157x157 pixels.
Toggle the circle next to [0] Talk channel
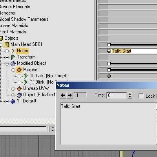[20, 76]
